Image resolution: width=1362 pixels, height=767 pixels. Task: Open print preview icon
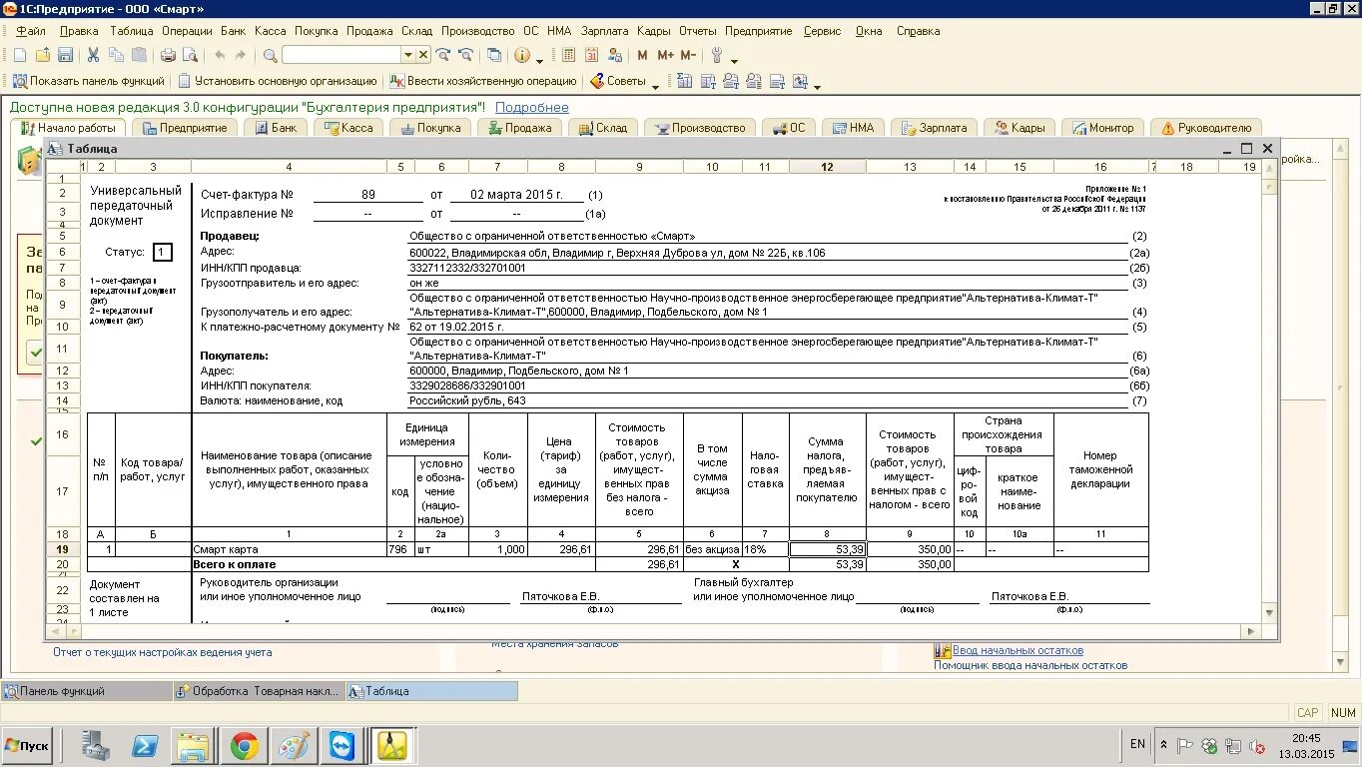[190, 55]
